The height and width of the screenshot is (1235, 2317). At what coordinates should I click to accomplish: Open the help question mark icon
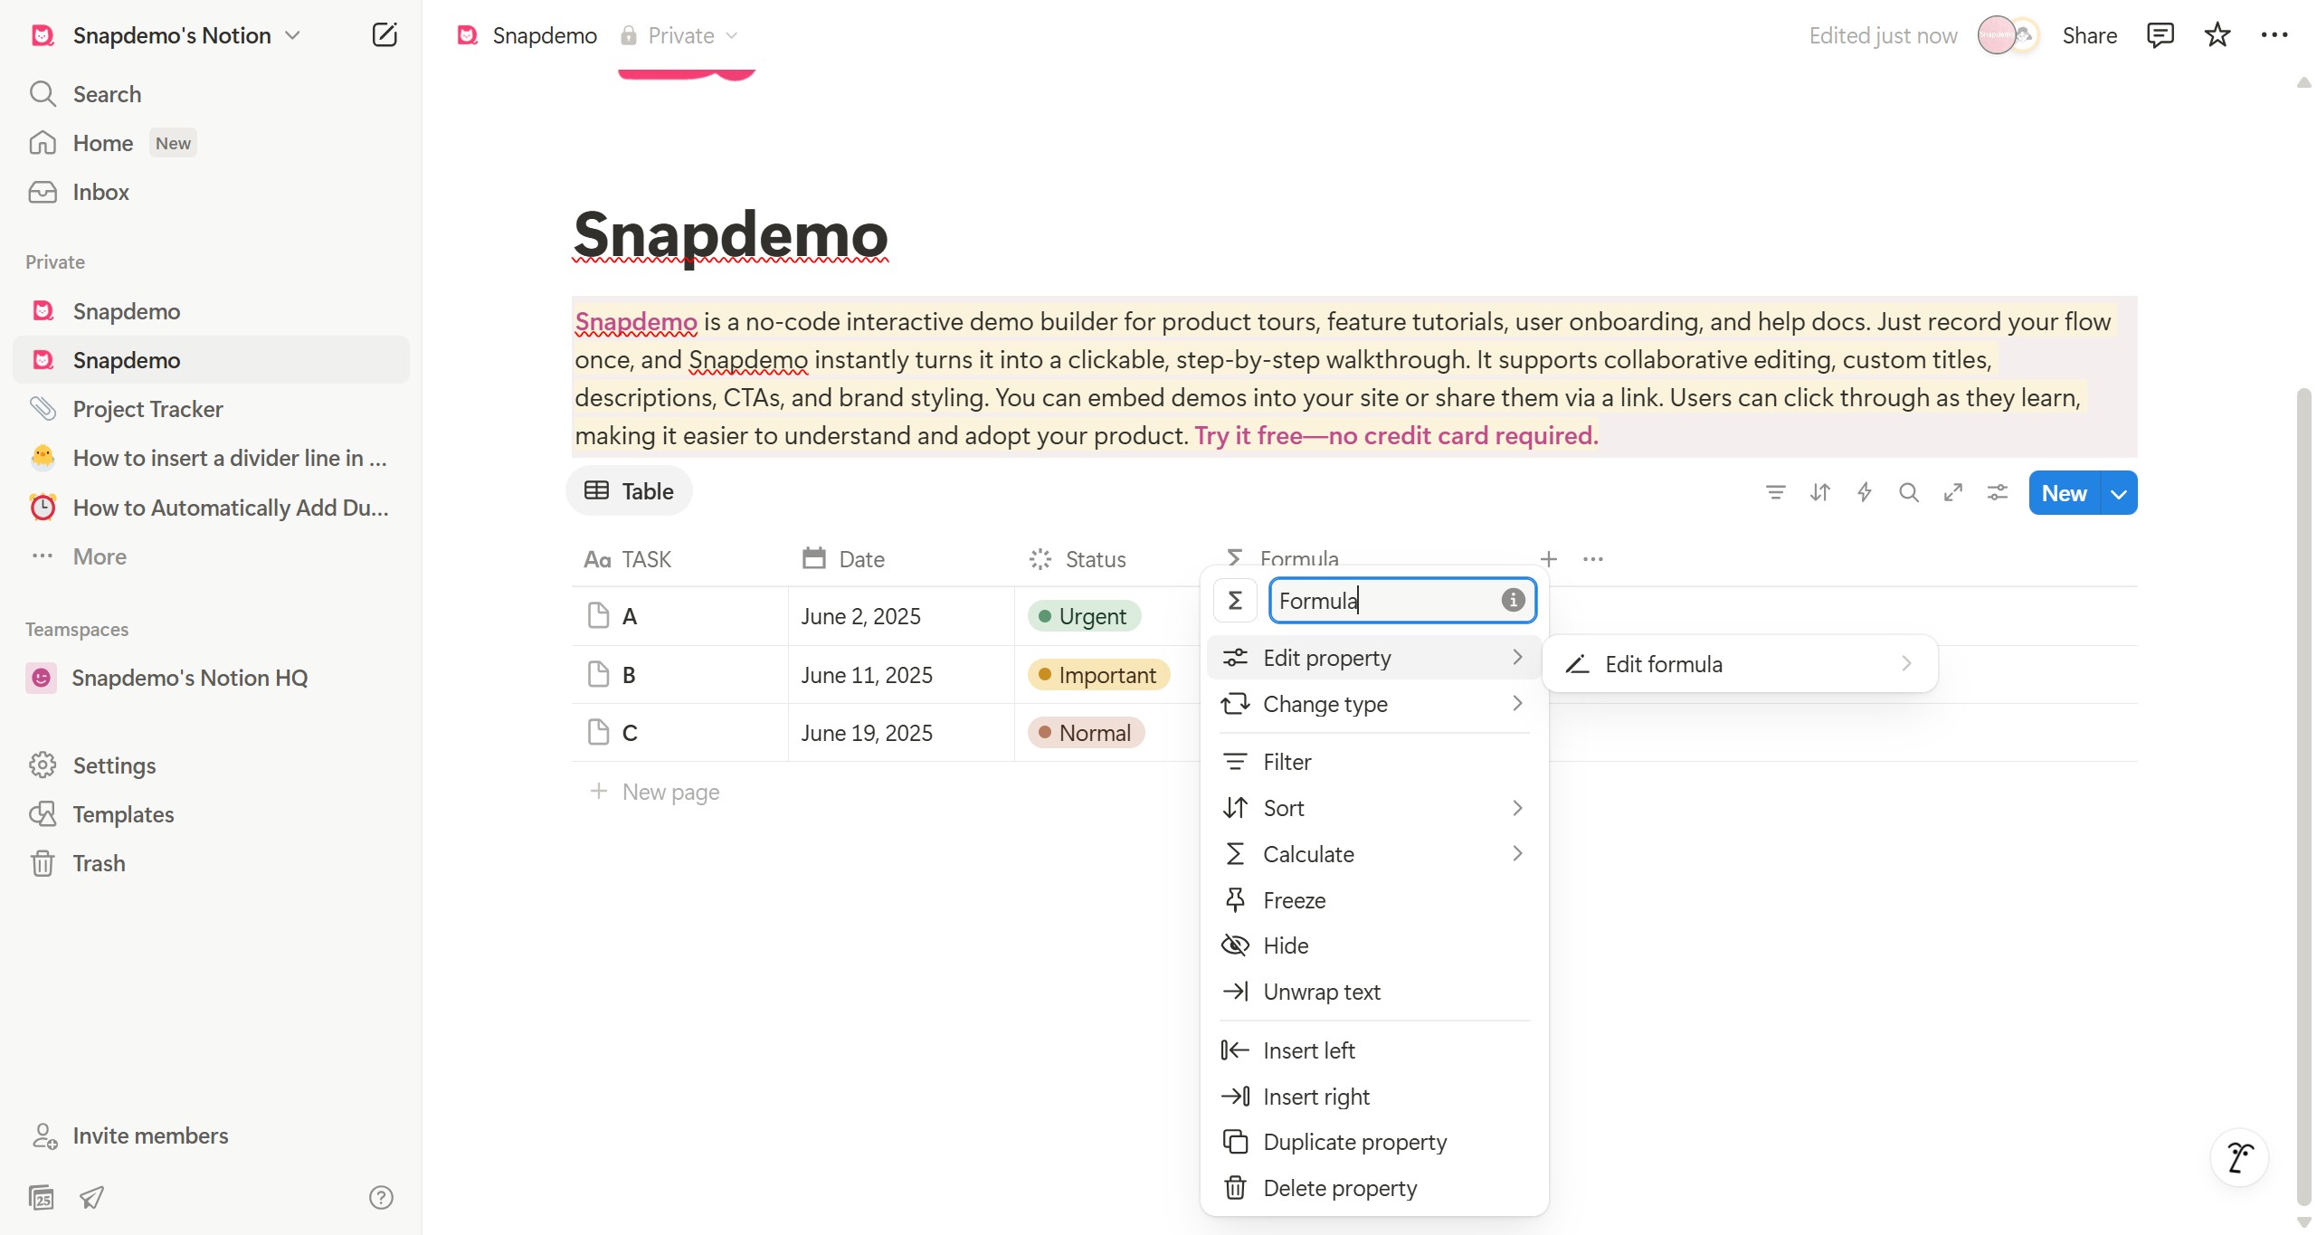[x=381, y=1197]
